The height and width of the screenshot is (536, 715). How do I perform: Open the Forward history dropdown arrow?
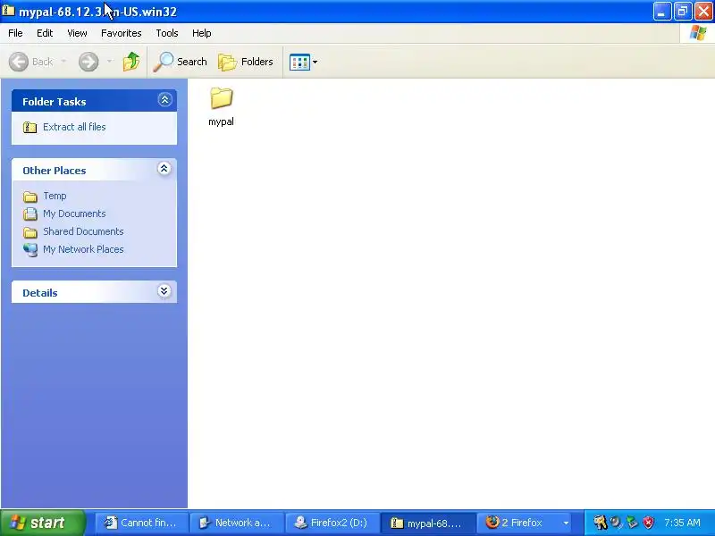pyautogui.click(x=109, y=62)
